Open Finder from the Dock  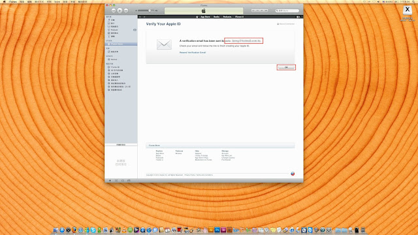click(x=56, y=230)
